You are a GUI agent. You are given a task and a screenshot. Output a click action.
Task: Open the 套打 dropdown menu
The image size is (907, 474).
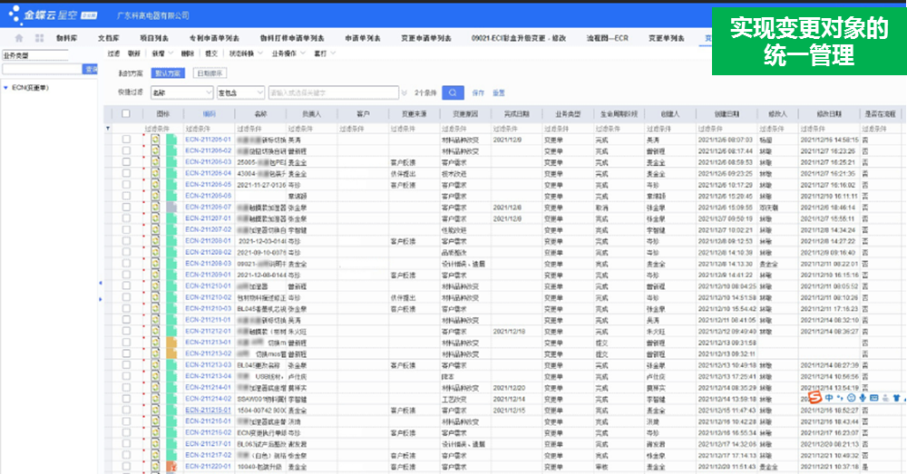tap(324, 53)
